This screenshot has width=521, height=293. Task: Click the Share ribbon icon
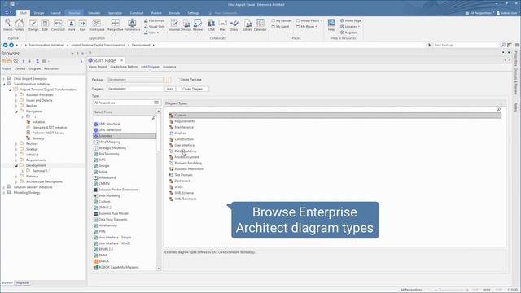[x=71, y=25]
